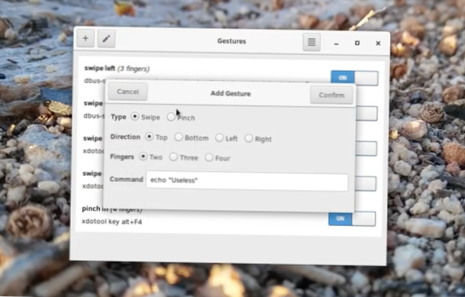Image resolution: width=465 pixels, height=297 pixels.
Task: Toggle the pinch in alt+F4 switch
Action: (x=352, y=219)
